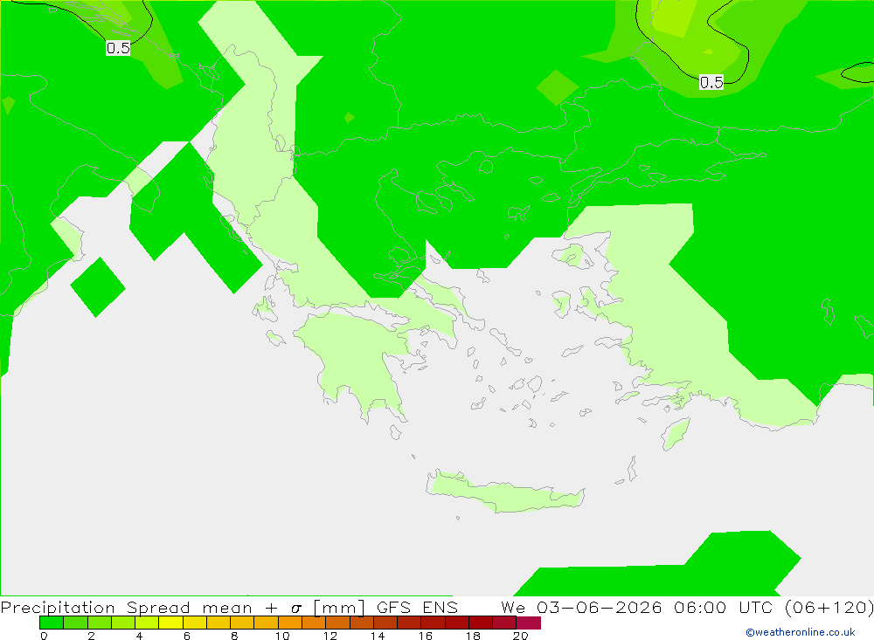Click the 'Precipitation Spread mean + σ [mm]' title text
This screenshot has width=874, height=640.
click(183, 607)
